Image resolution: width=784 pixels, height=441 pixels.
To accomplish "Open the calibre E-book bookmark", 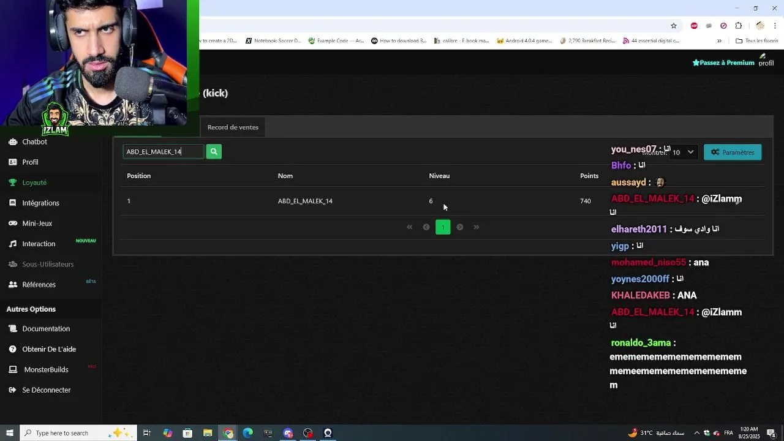I will click(x=461, y=41).
